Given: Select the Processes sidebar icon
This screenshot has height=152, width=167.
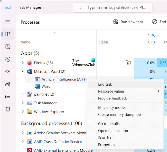Looking at the screenshot, I should coord(8,34).
